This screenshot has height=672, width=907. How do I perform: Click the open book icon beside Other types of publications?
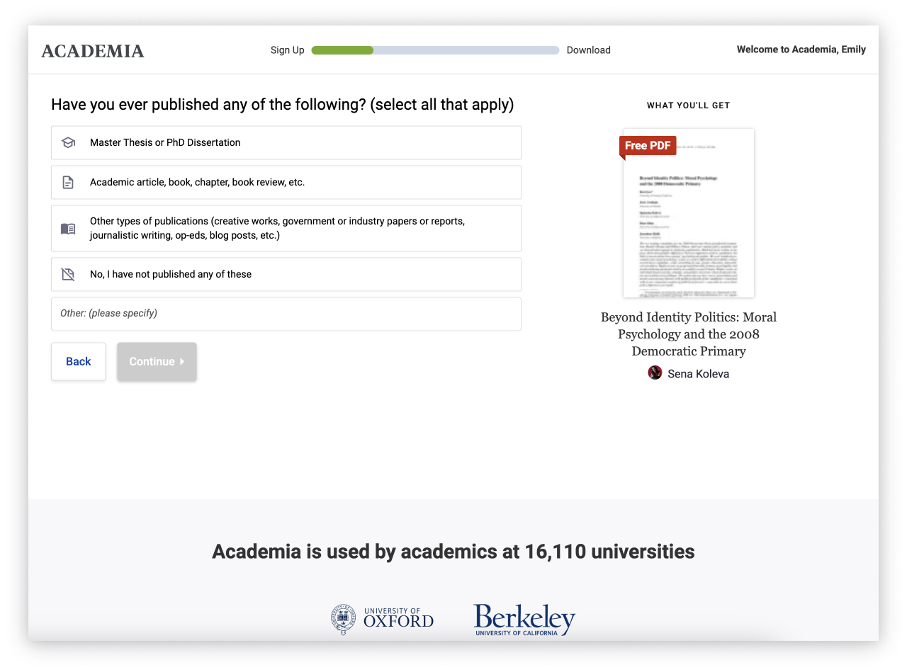tap(68, 229)
